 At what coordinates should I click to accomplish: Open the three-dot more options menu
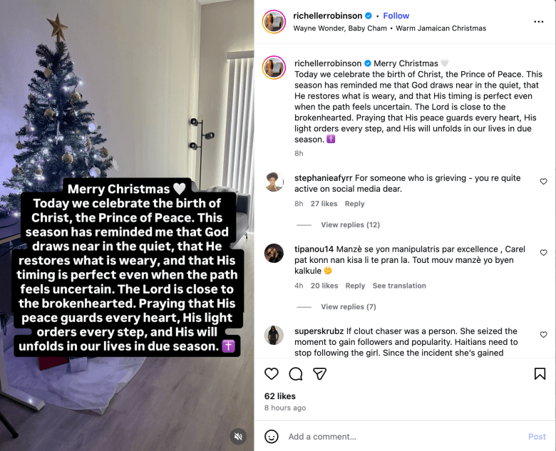[539, 21]
